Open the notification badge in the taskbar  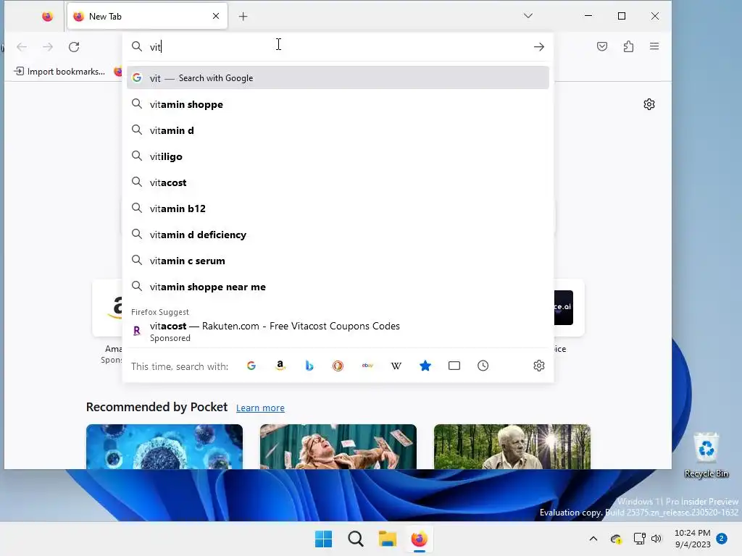(722, 539)
